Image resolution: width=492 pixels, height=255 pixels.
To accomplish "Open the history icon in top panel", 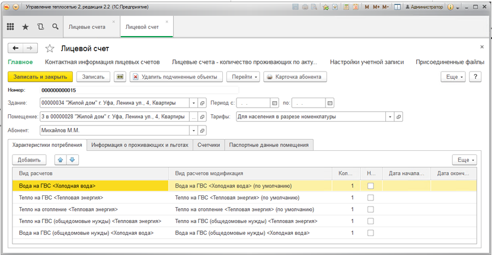I will [x=40, y=27].
